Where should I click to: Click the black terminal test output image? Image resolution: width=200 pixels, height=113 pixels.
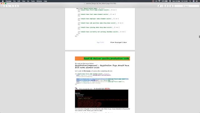click(102, 99)
